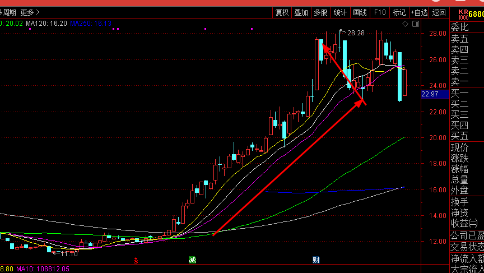
Task: Click the 18.00 axis label
Action: coord(438,164)
